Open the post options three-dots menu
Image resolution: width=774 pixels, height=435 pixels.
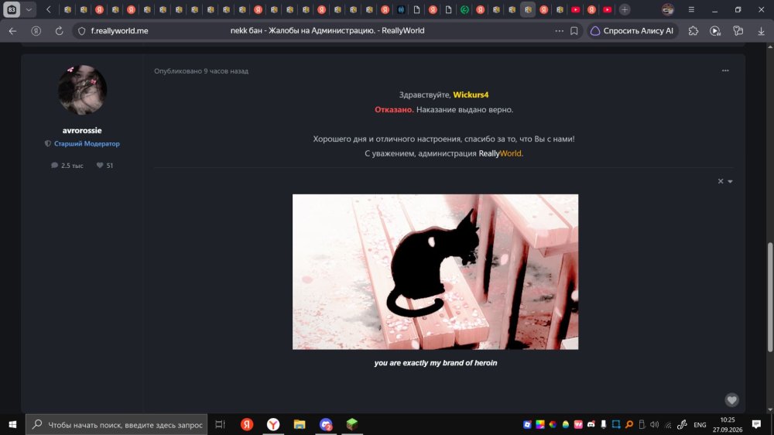(x=725, y=70)
